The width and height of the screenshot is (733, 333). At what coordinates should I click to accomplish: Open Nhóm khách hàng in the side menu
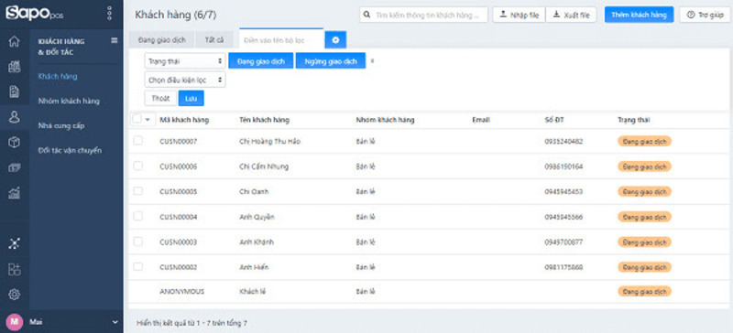point(69,101)
